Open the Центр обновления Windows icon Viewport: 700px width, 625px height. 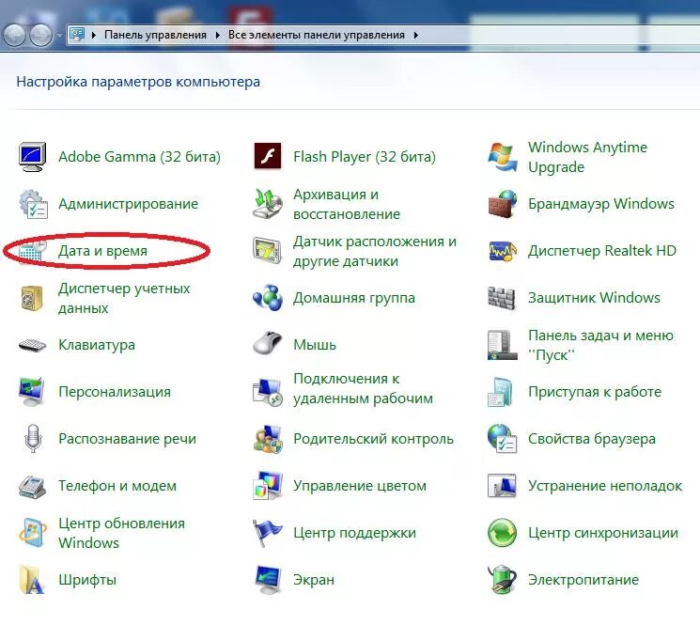[x=33, y=532]
